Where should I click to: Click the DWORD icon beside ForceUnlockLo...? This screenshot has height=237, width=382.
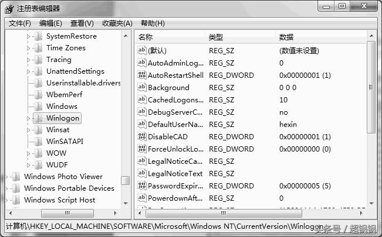(142, 148)
